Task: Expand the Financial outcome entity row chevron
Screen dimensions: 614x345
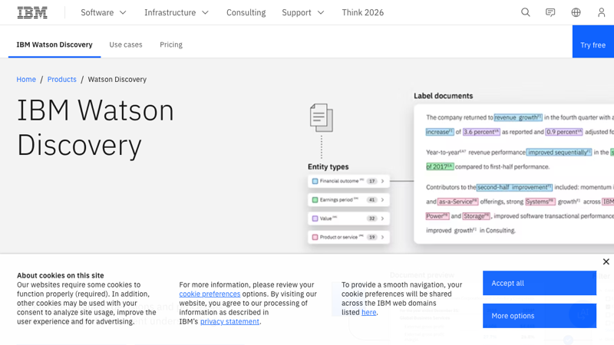Action: click(x=382, y=181)
